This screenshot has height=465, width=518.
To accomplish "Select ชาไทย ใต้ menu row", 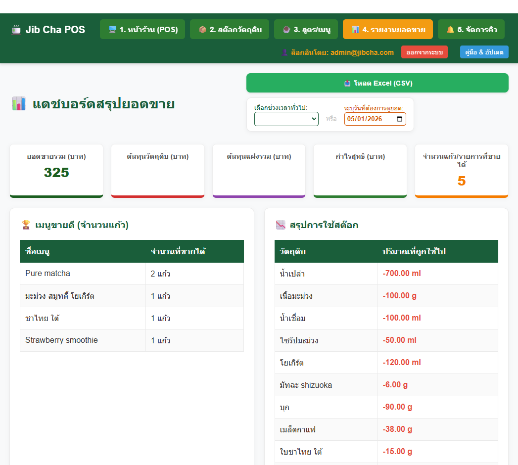I will (132, 318).
